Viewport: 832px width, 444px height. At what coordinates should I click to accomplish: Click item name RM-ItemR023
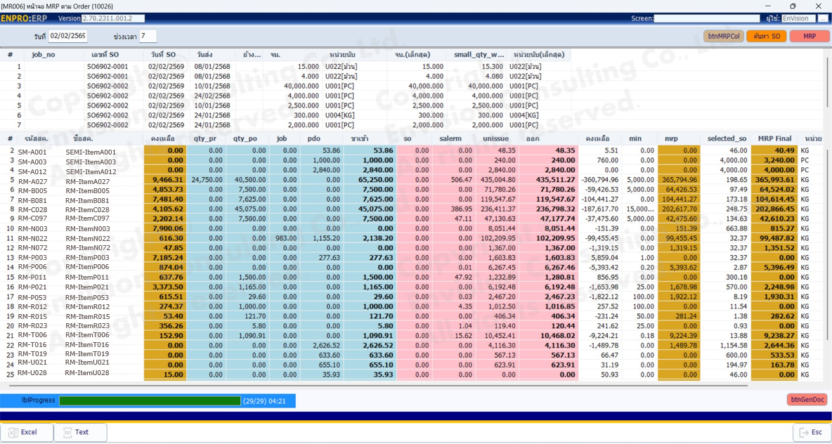(x=87, y=326)
